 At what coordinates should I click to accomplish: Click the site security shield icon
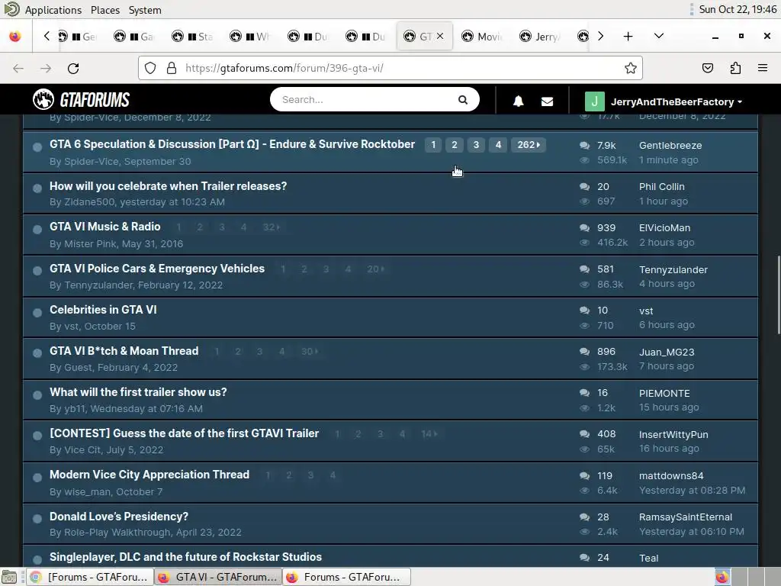click(x=150, y=68)
